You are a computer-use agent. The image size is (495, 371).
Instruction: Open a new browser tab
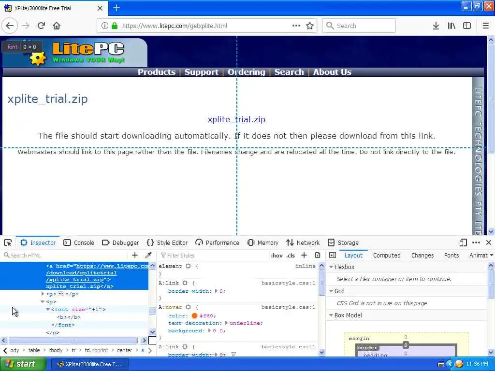pyautogui.click(x=116, y=8)
